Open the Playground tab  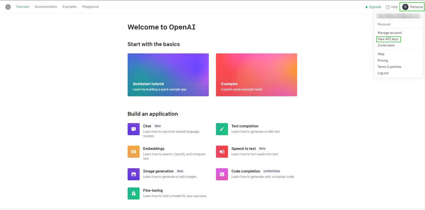[90, 7]
